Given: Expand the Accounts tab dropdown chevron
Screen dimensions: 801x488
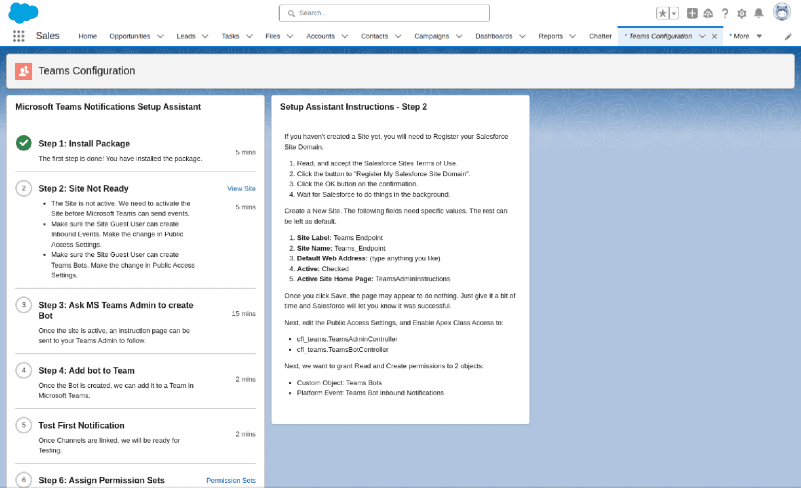Looking at the screenshot, I should coord(345,36).
